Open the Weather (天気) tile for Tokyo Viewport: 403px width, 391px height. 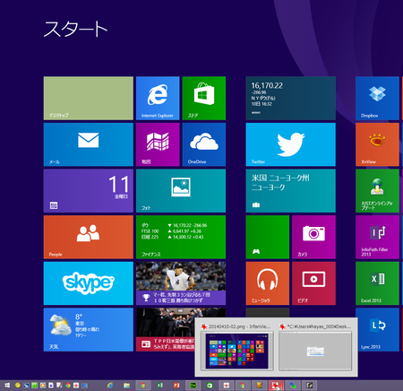(89, 330)
